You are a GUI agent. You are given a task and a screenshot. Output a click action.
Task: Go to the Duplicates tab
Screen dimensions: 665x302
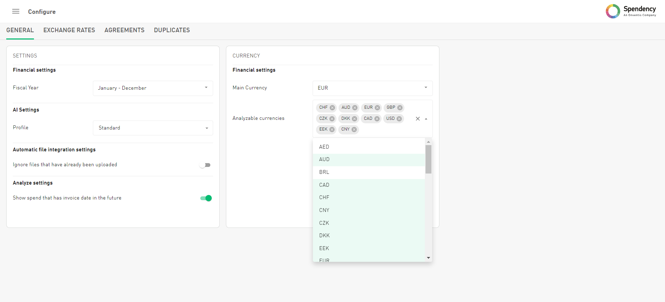pyautogui.click(x=172, y=30)
